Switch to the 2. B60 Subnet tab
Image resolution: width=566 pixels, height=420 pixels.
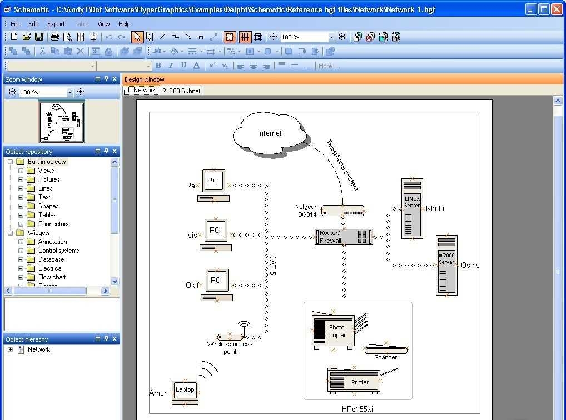181,90
